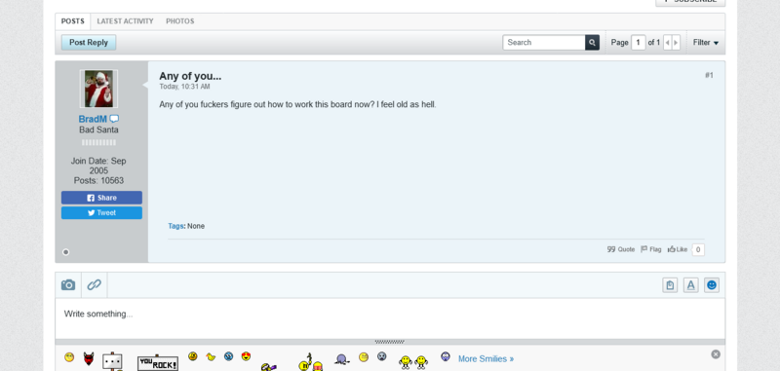Go to previous page arrow

pyautogui.click(x=668, y=43)
